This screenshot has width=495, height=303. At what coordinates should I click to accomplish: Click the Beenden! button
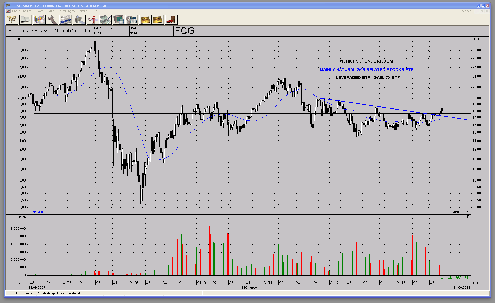(466, 11)
